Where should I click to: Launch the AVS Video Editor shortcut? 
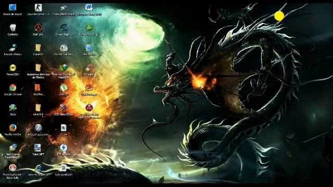point(63,108)
